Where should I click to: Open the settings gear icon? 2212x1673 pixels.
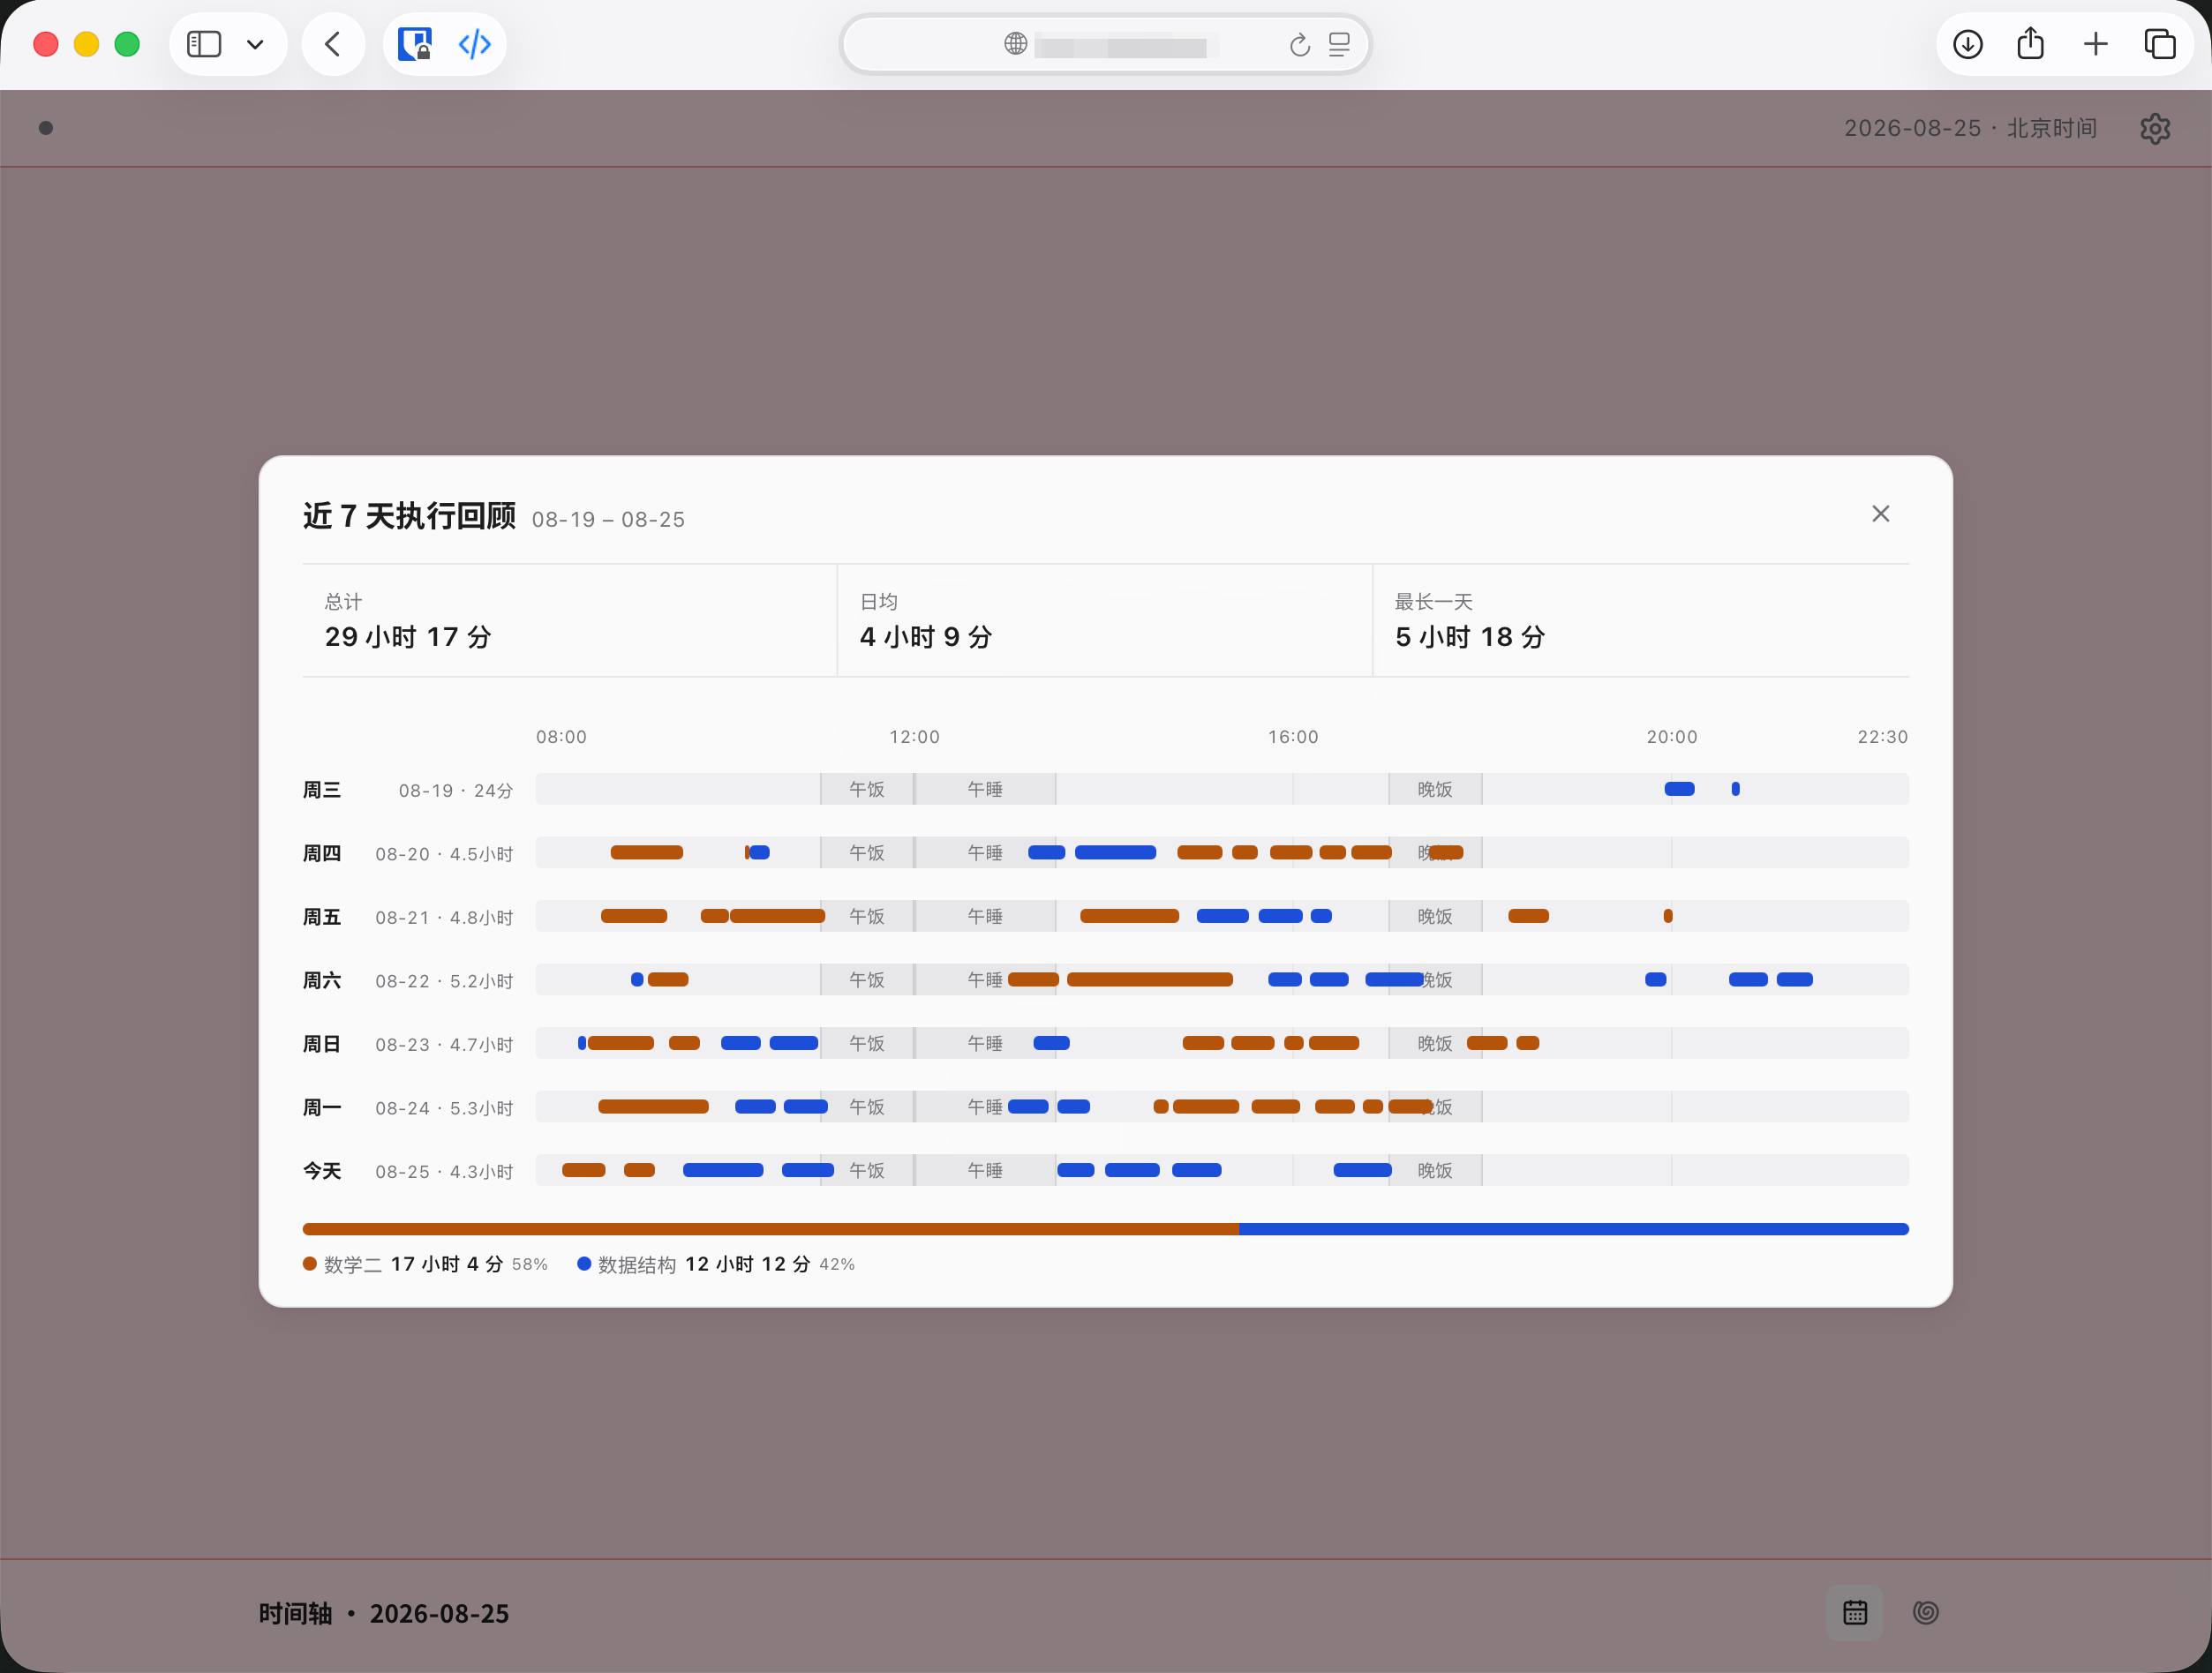[x=2155, y=128]
